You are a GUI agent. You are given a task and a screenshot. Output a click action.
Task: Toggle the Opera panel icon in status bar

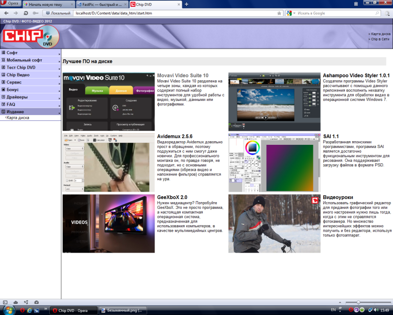click(x=5, y=302)
